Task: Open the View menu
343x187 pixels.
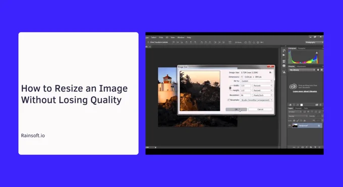Action: click(173, 38)
